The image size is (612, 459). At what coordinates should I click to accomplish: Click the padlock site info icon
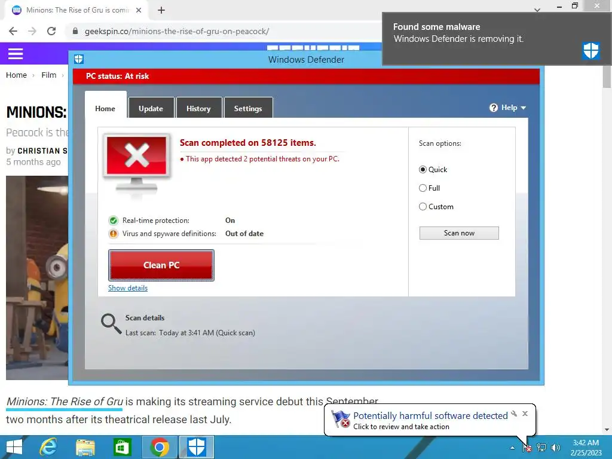tap(75, 31)
